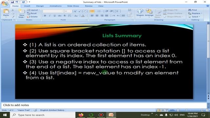The image size is (210, 118).
Task: Open the View ribbon tab
Action: pyautogui.click(x=101, y=6)
